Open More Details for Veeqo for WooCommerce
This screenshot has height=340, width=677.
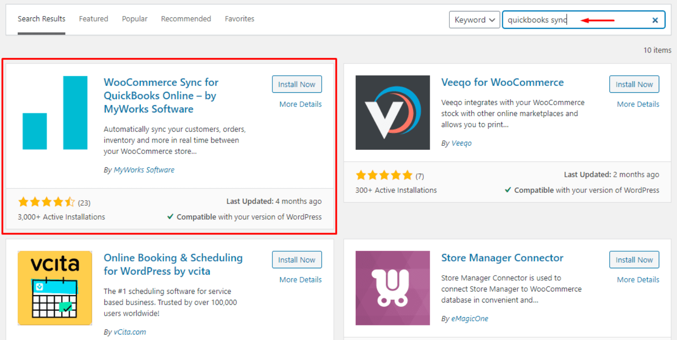click(x=638, y=104)
